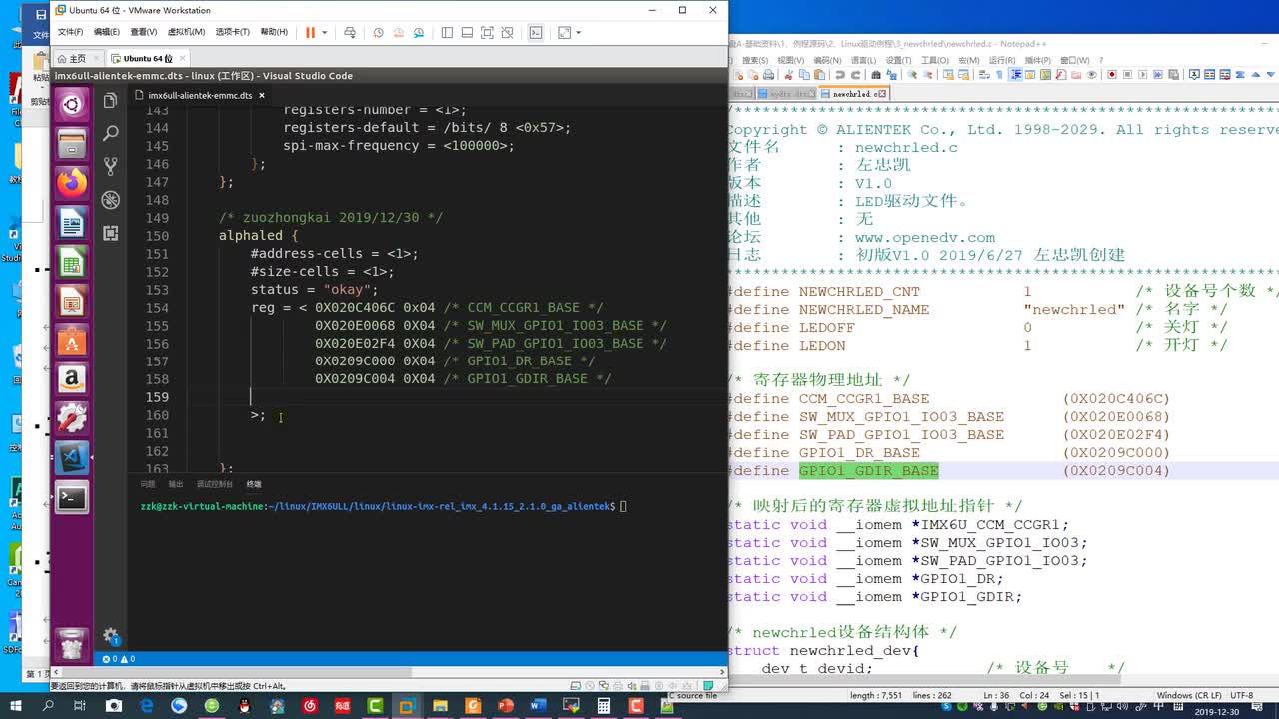Open Trash in the Ubuntu dock
1279x719 pixels.
tap(71, 643)
